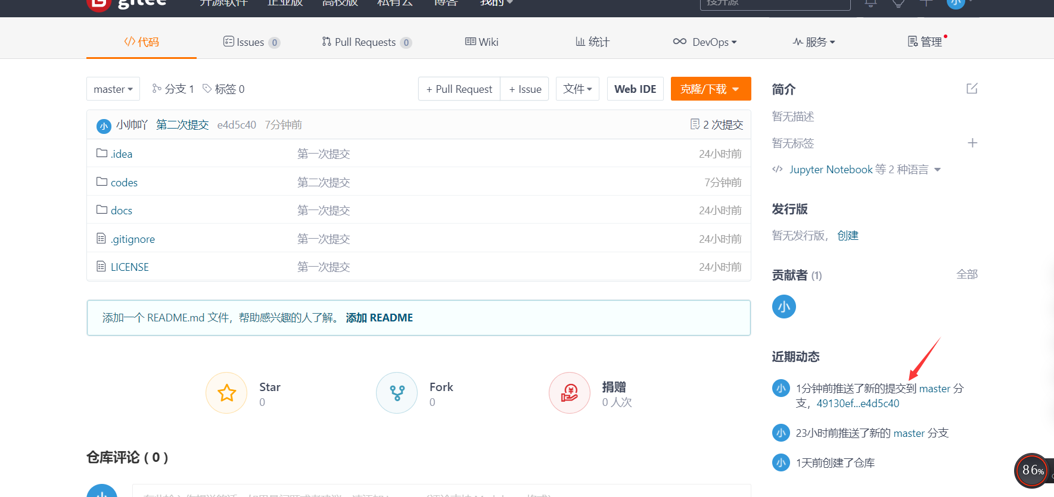Click avatar beside 1天前创建了仓库

pos(781,462)
